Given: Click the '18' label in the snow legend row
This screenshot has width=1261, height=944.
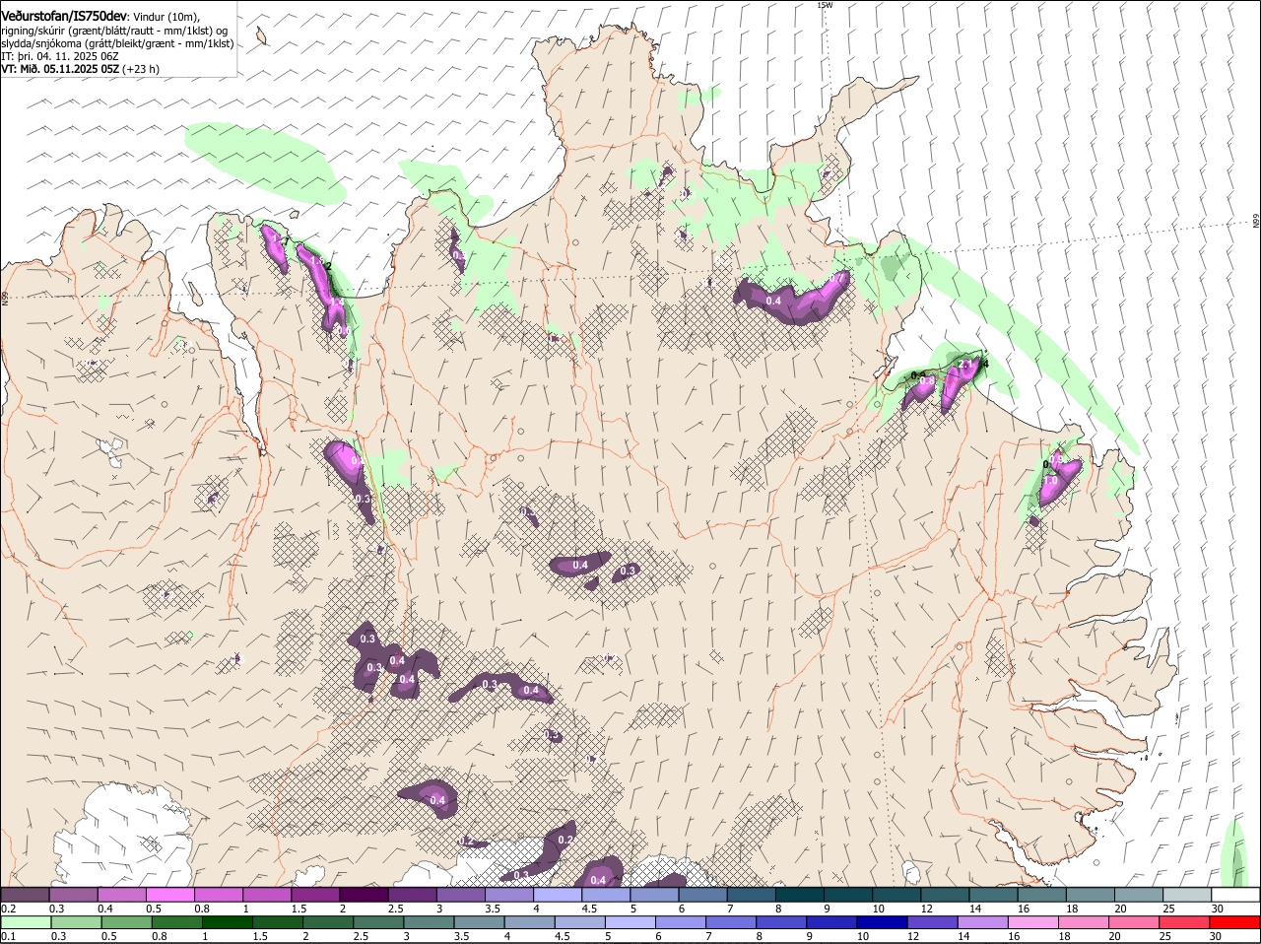Looking at the screenshot, I should coord(1074,909).
